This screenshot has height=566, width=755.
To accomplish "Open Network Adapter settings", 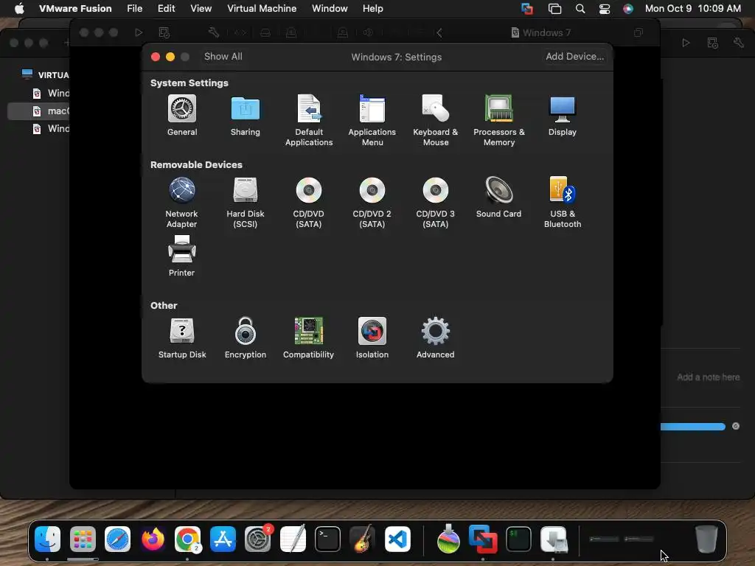I will 181,202.
